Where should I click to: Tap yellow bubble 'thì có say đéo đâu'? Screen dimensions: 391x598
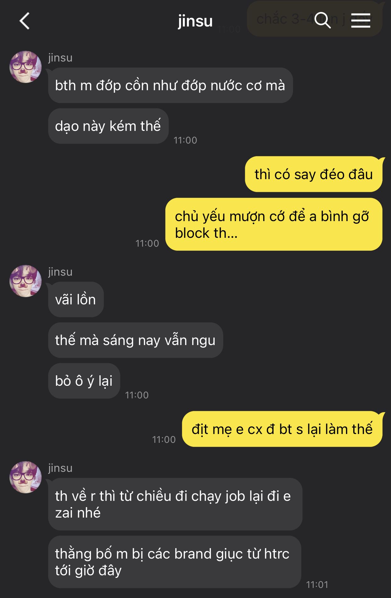pyautogui.click(x=314, y=174)
